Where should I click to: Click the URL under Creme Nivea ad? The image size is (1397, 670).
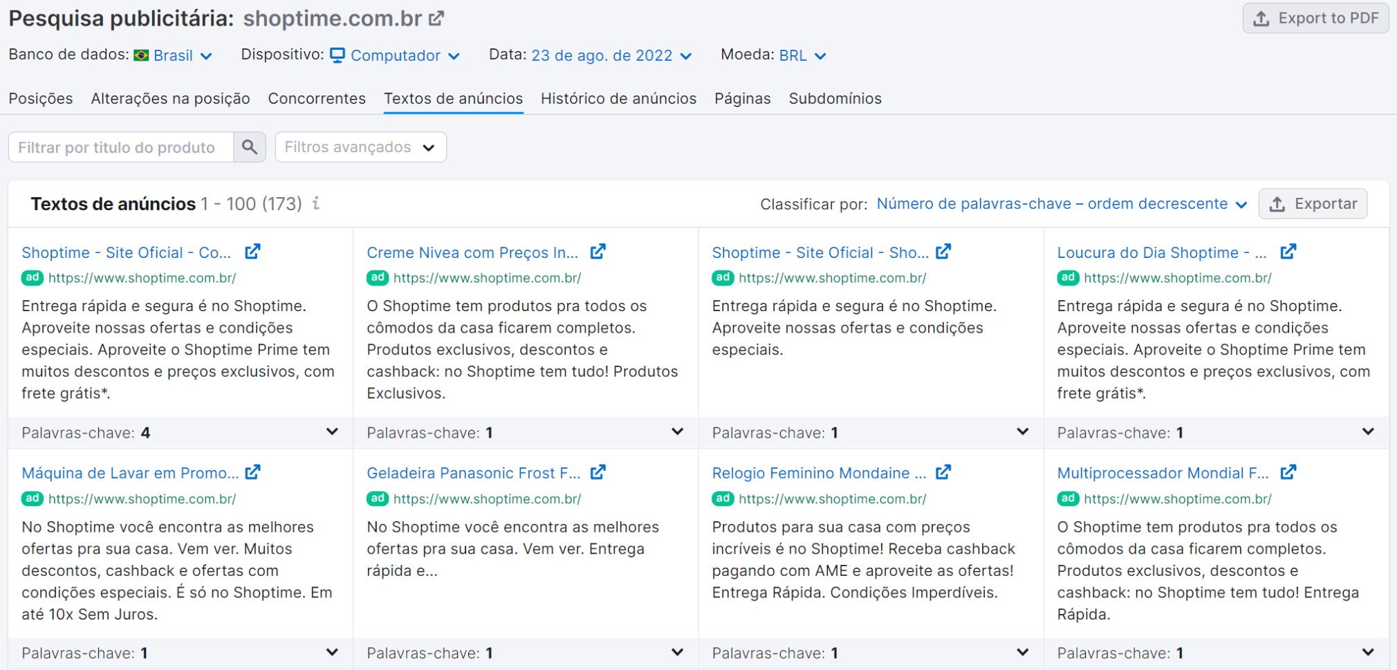(x=487, y=278)
